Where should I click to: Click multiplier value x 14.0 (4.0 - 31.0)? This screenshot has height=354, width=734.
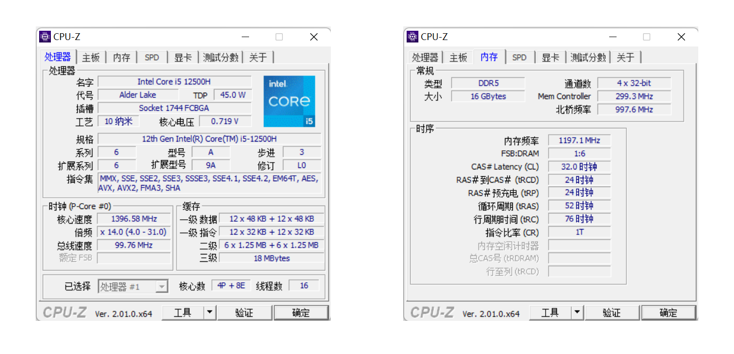pos(134,232)
